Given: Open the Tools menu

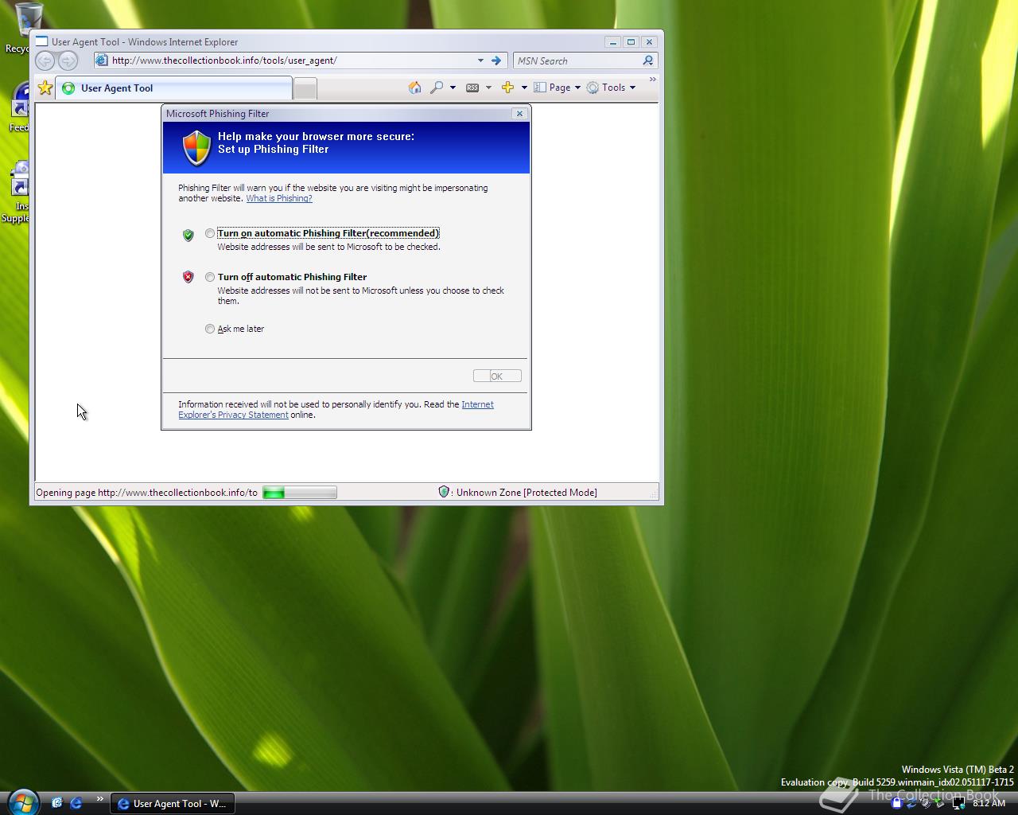Looking at the screenshot, I should pyautogui.click(x=612, y=88).
